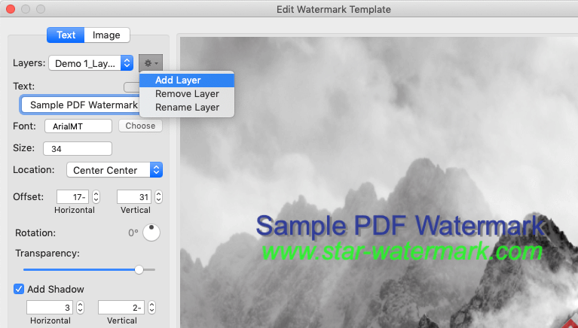Open the Location dropdown set to Center Center

click(115, 170)
